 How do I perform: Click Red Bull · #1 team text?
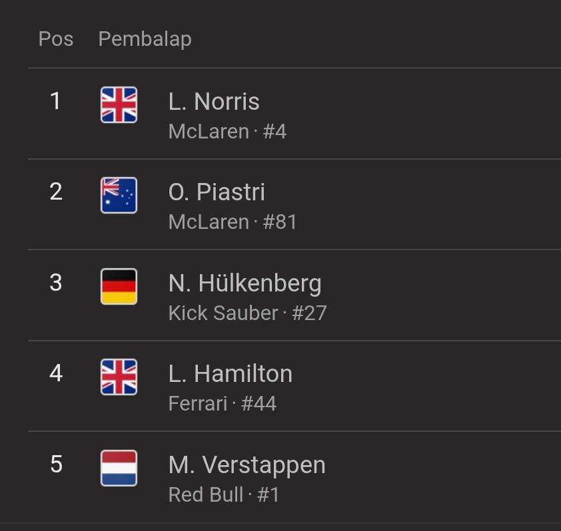tap(224, 494)
